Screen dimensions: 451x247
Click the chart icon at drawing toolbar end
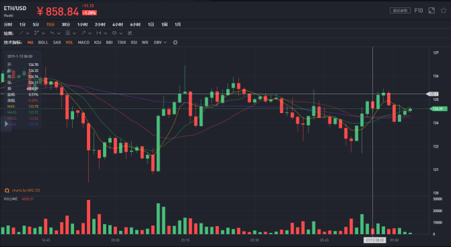pos(130,33)
